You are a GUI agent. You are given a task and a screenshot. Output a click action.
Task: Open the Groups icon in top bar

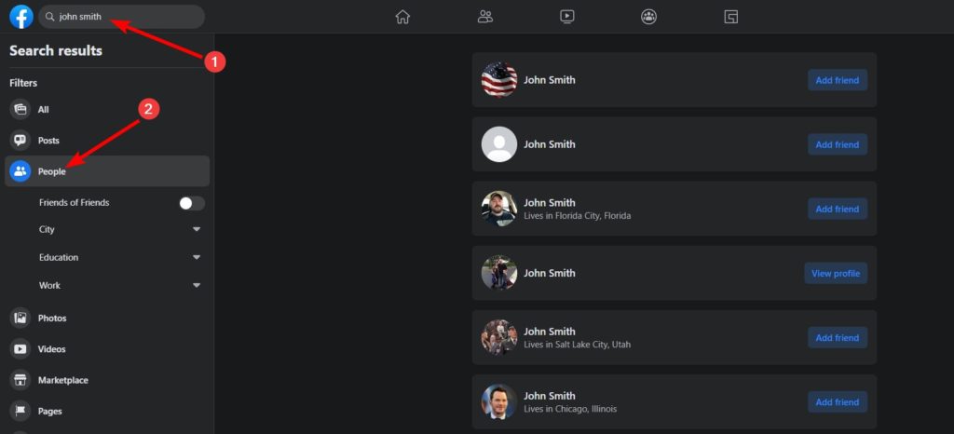(648, 17)
